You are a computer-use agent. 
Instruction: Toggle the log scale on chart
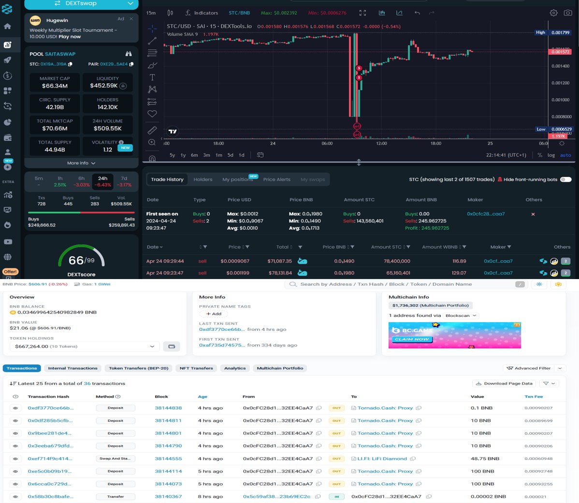[x=551, y=155]
